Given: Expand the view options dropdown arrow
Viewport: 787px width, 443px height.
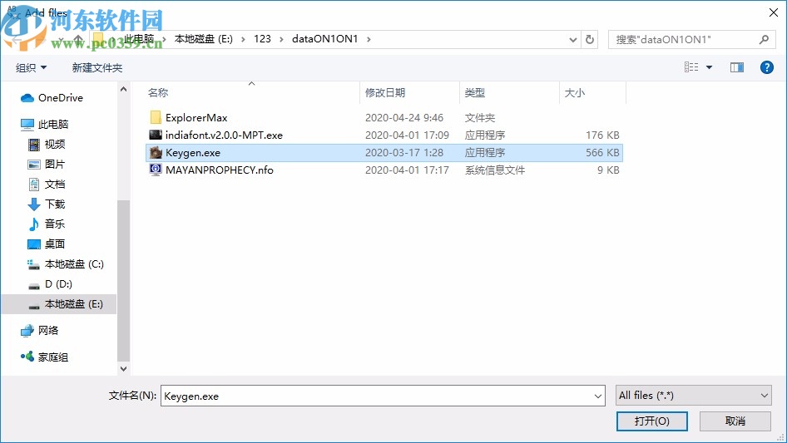Looking at the screenshot, I should pyautogui.click(x=709, y=67).
